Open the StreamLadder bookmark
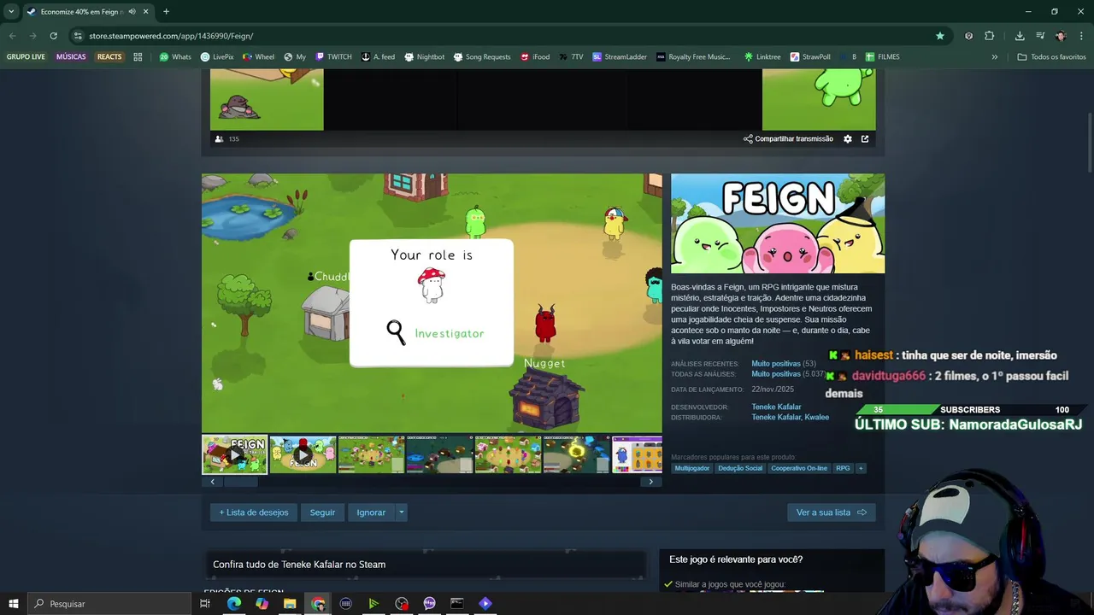The height and width of the screenshot is (615, 1094). (x=620, y=57)
